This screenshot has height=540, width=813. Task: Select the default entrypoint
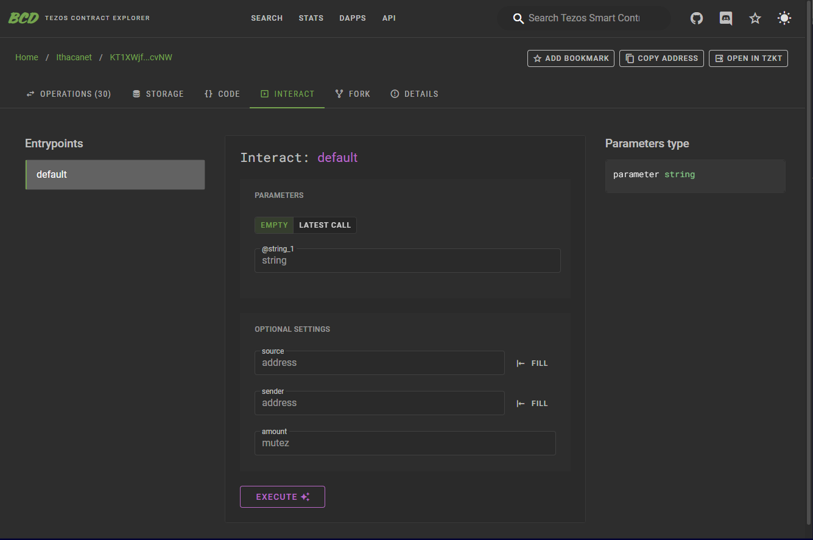(x=115, y=175)
